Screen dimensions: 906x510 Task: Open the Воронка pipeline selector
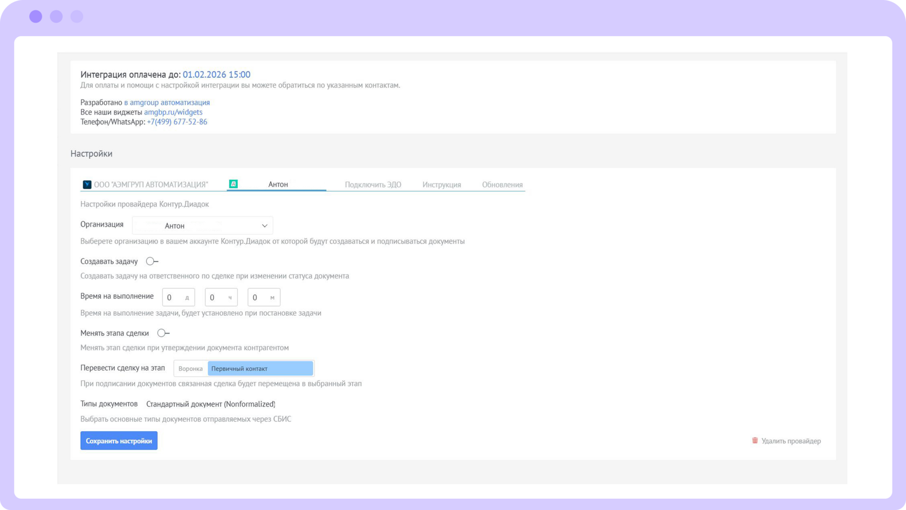click(x=190, y=369)
